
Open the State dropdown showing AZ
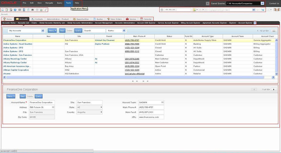(101, 107)
